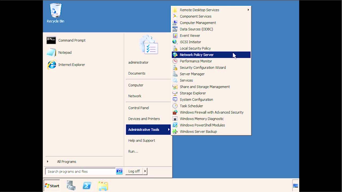Viewport: 342px width, 192px height.
Task: Select the Notepad label
Action: click(65, 53)
